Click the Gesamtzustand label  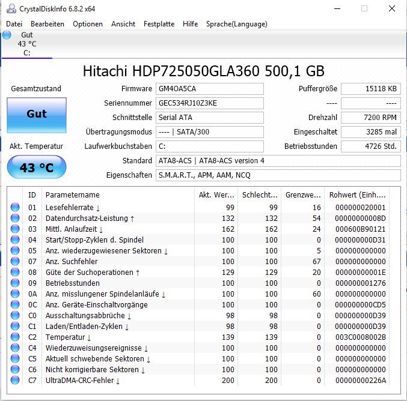click(36, 89)
